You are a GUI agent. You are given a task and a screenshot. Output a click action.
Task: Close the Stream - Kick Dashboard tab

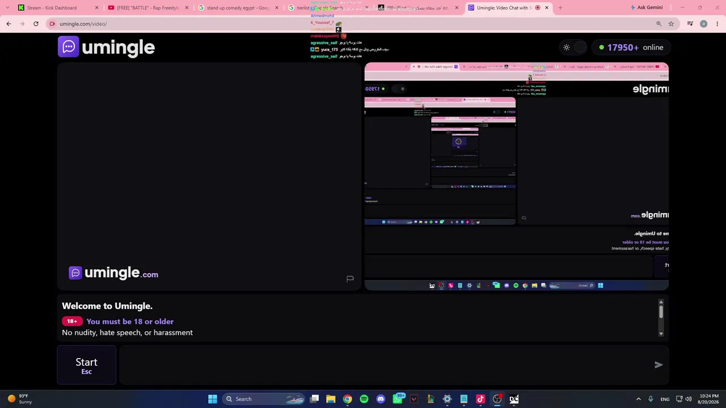[x=96, y=8]
